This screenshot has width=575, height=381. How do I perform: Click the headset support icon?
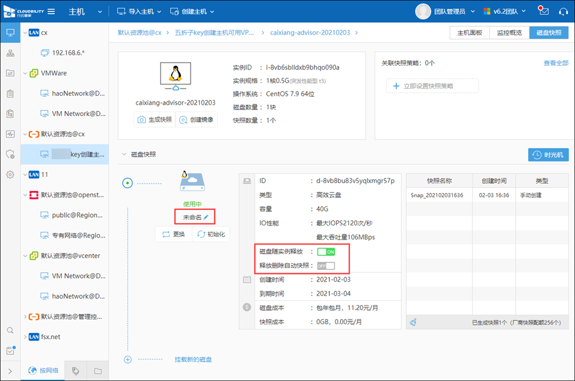pyautogui.click(x=563, y=11)
